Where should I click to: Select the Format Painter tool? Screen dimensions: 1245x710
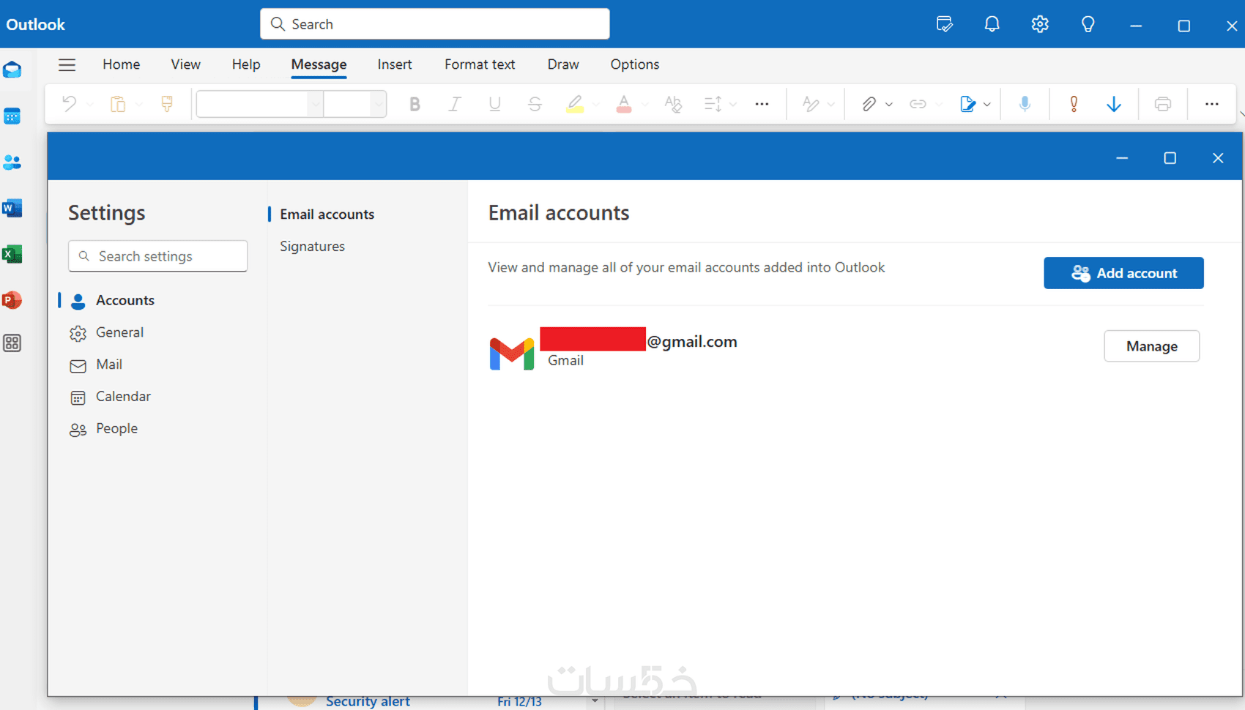click(167, 104)
